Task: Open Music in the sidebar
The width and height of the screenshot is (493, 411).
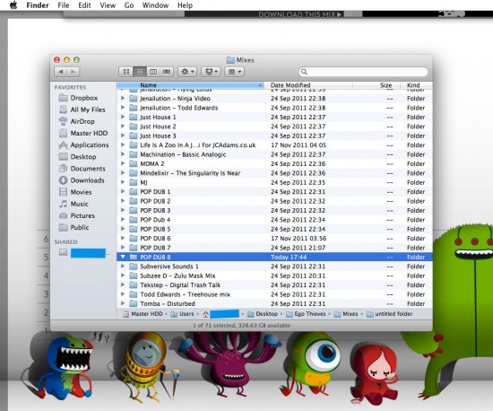Action: 74,204
